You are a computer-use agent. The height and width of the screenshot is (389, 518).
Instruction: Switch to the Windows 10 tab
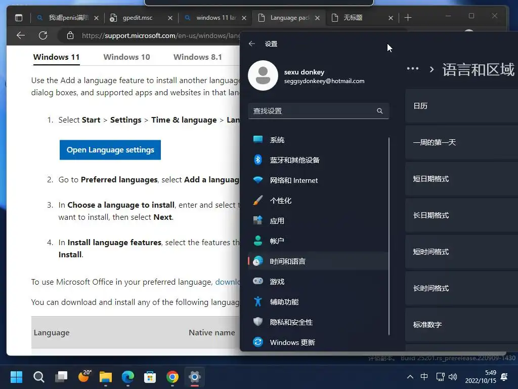(x=126, y=57)
